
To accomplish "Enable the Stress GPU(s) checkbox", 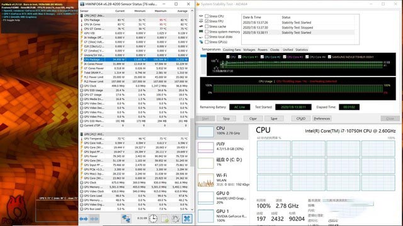I will click(x=207, y=42).
